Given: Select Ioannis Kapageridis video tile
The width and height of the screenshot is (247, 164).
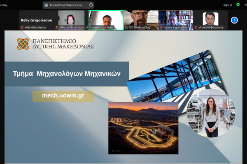Looking at the screenshot, I should click(176, 20).
